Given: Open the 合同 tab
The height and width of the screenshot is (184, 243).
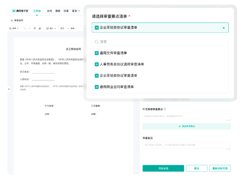Looking at the screenshot, I should (49, 11).
